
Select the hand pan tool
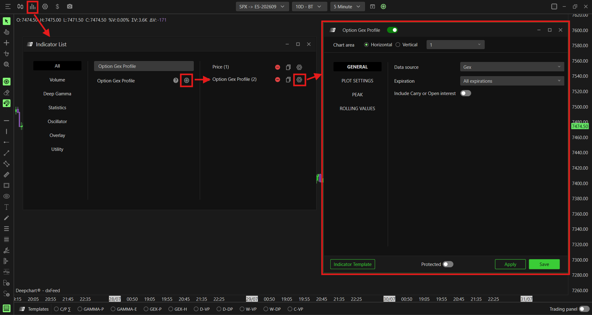click(6, 32)
